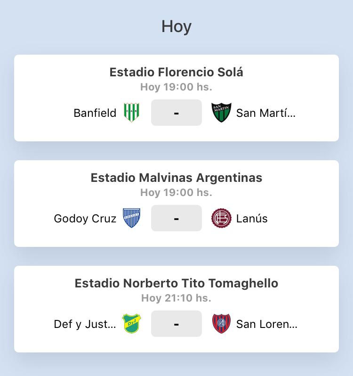This screenshot has width=353, height=376.
Task: Tap the Lanús club crest
Action: (x=221, y=218)
